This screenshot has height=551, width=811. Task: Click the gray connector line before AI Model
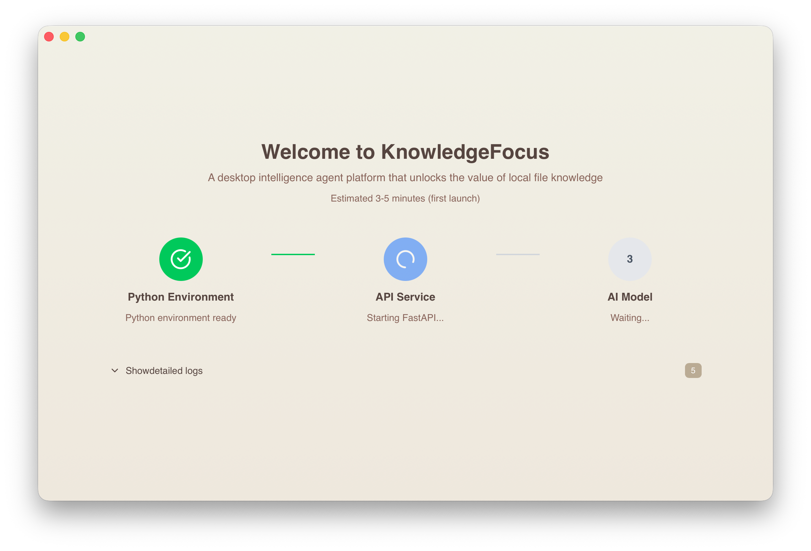point(518,254)
